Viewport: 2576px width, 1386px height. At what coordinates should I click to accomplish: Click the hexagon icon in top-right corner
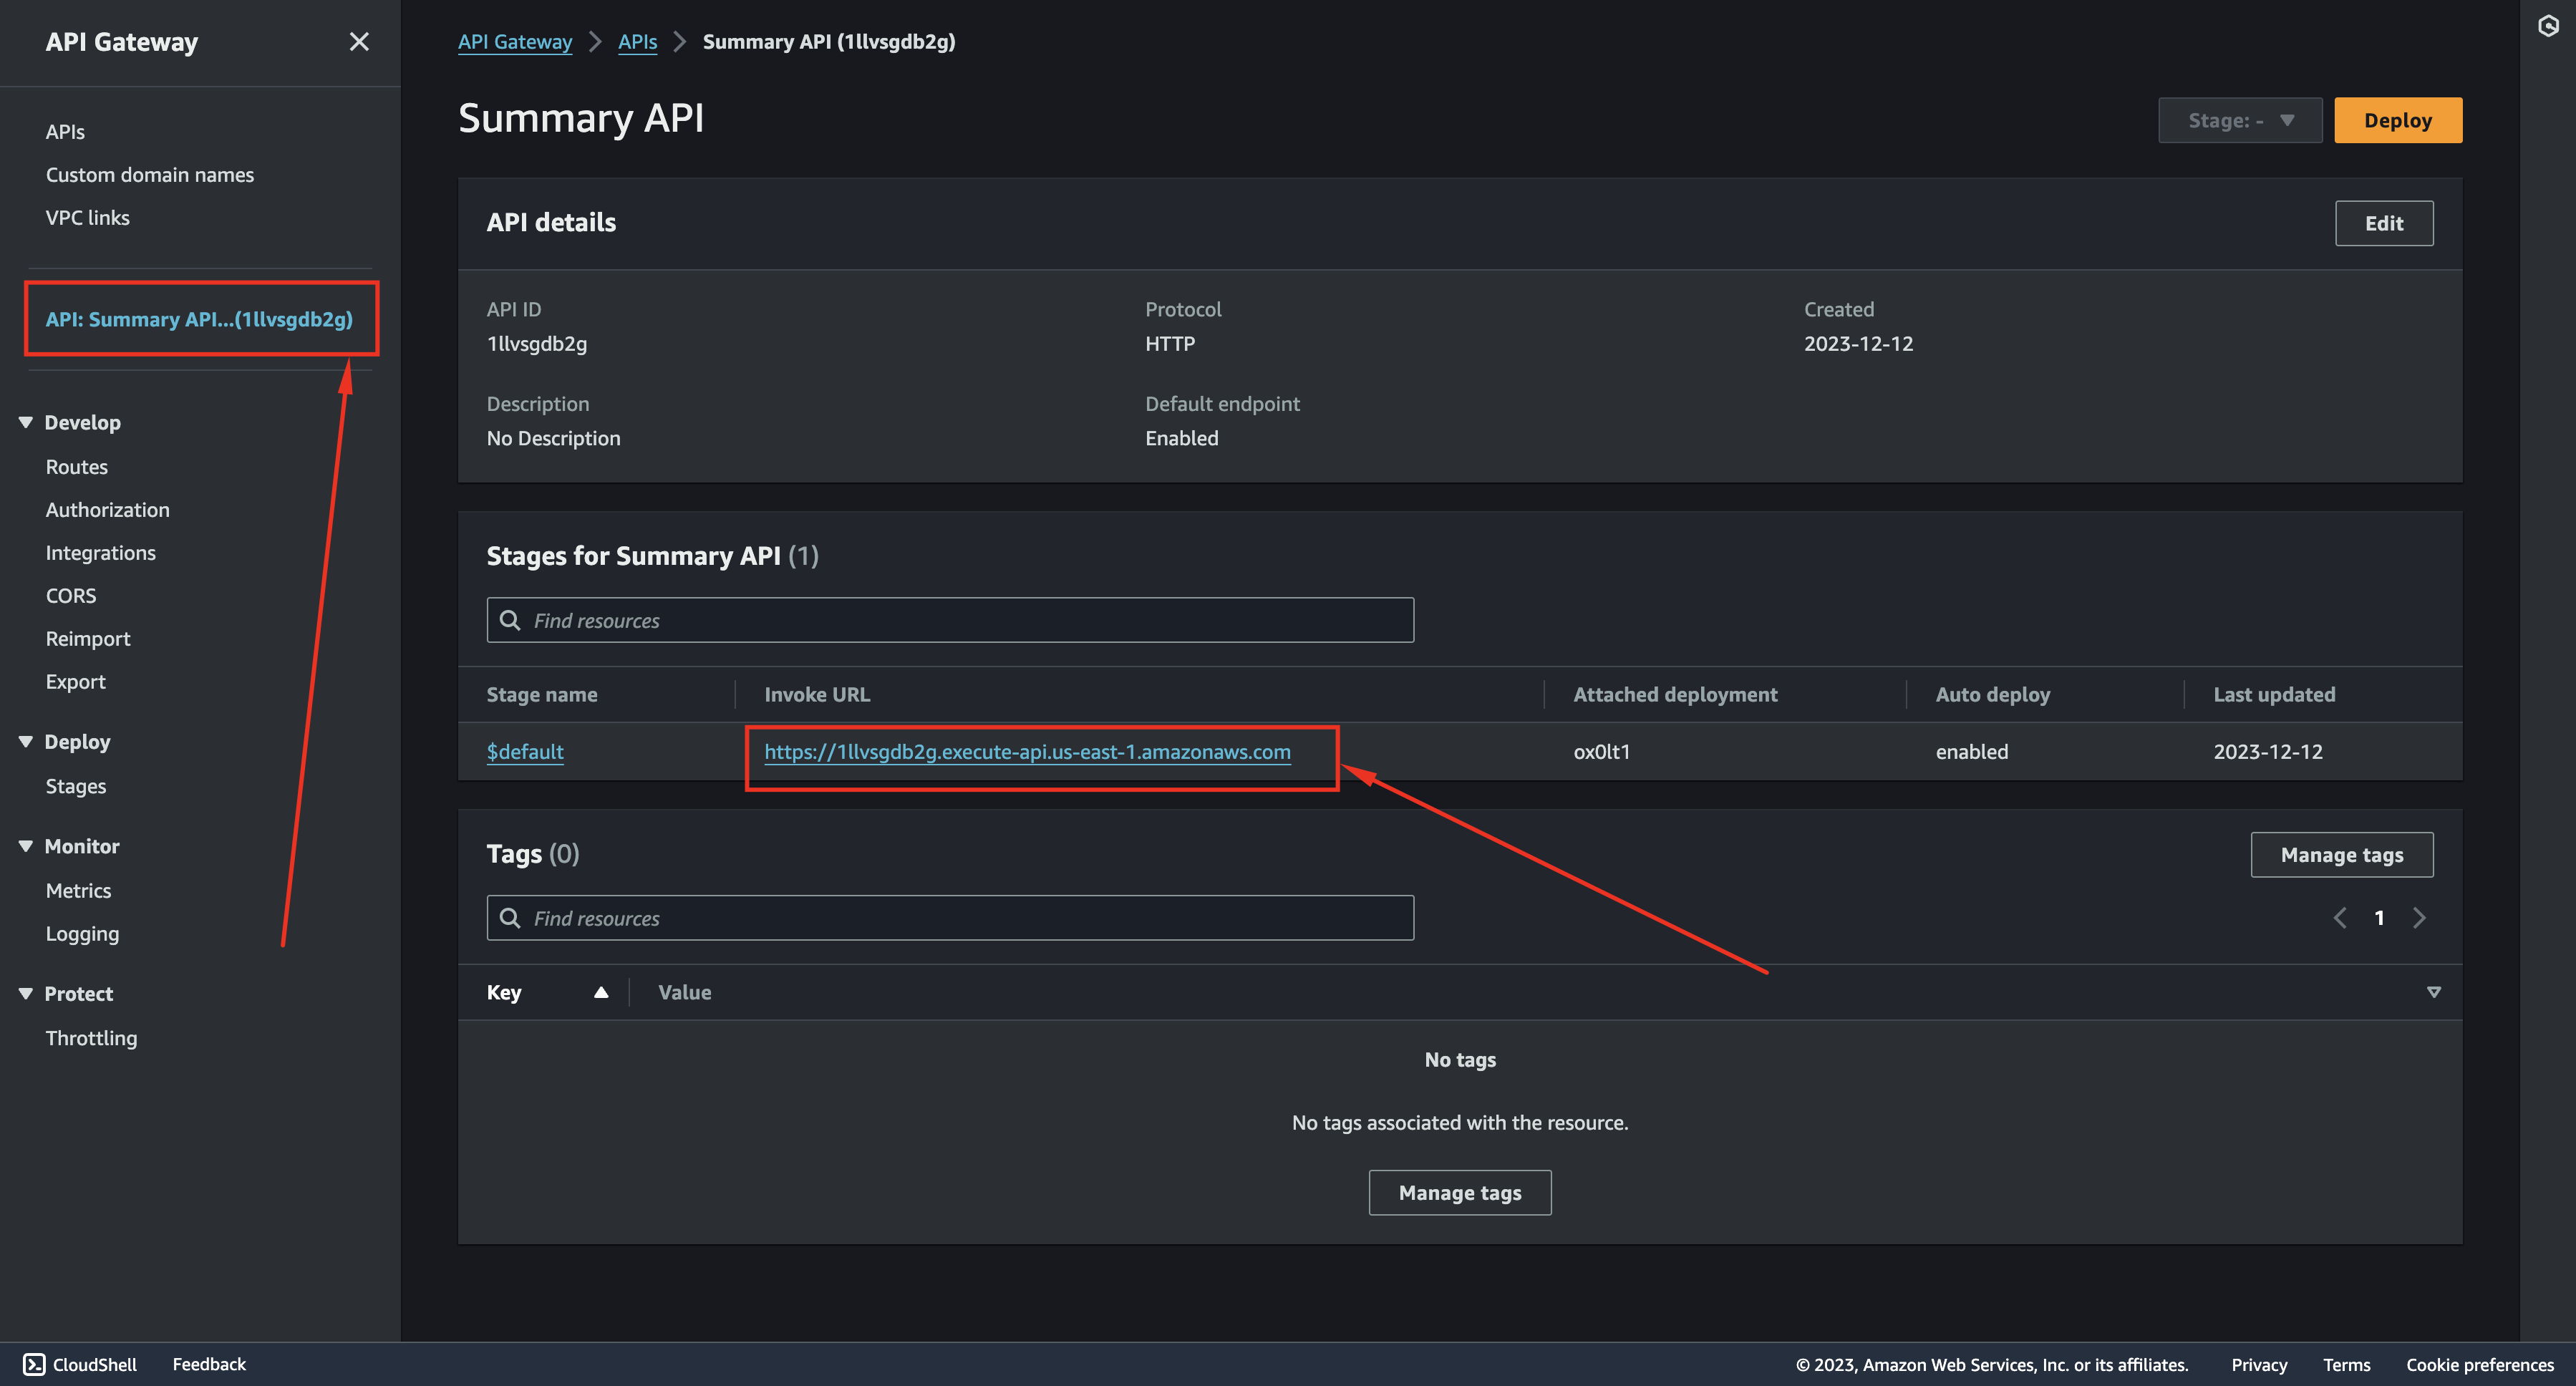[2548, 26]
